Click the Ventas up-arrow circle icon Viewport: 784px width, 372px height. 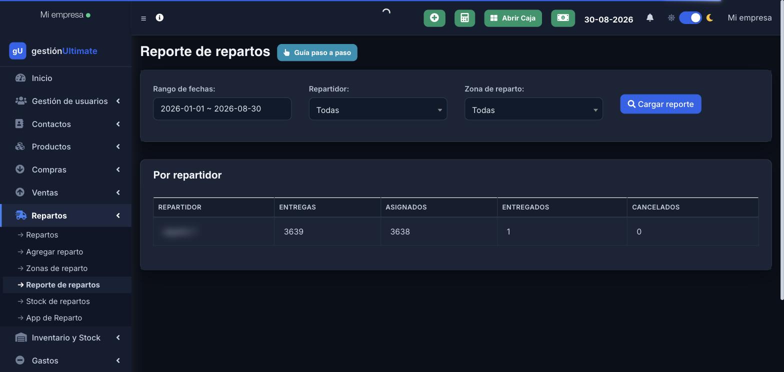(x=20, y=192)
